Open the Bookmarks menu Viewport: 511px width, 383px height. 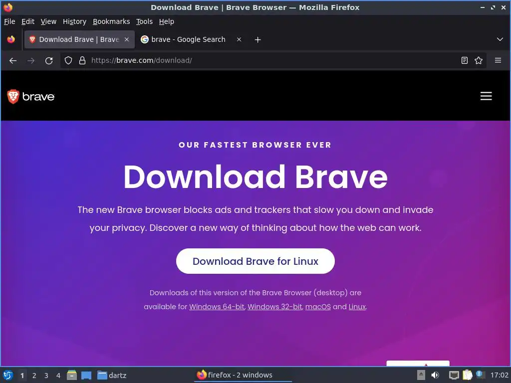pyautogui.click(x=111, y=21)
